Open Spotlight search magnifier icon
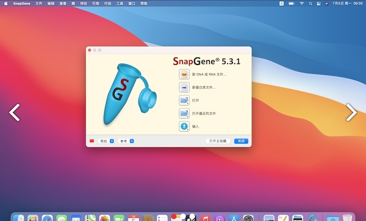This screenshot has width=366, height=221. coord(310,4)
